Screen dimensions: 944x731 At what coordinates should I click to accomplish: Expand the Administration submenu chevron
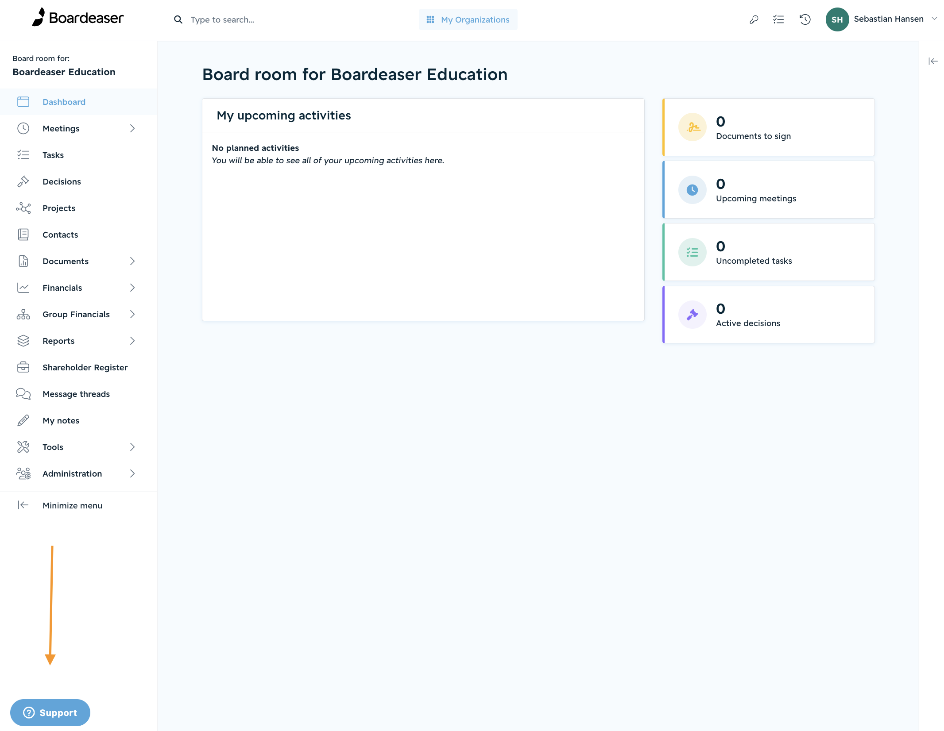tap(132, 473)
